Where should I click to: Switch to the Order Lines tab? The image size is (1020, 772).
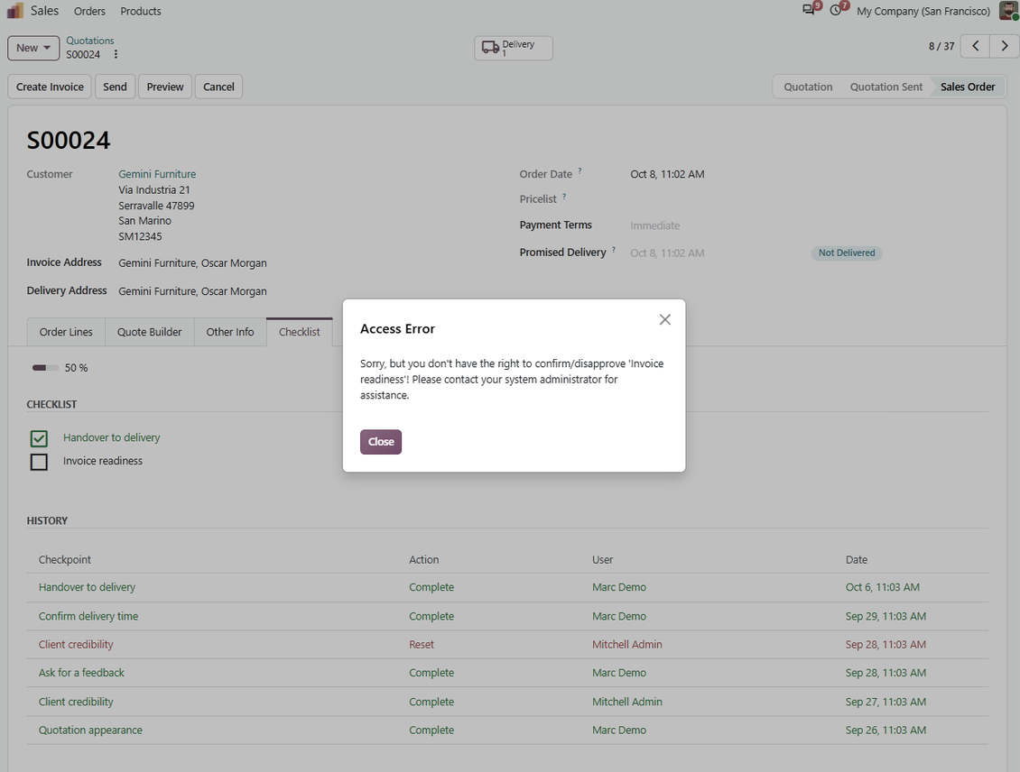(66, 332)
